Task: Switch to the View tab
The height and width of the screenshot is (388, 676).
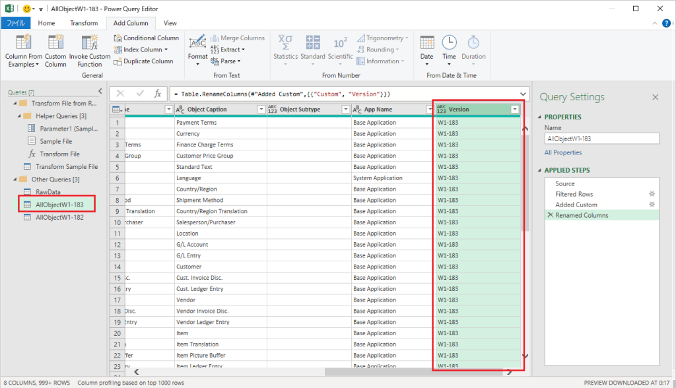Action: 170,23
